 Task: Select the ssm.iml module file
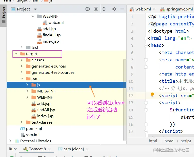(33, 135)
